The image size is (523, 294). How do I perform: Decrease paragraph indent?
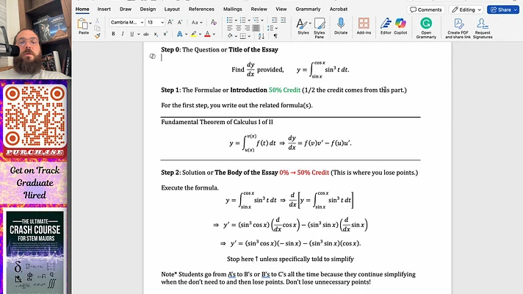(x=274, y=21)
